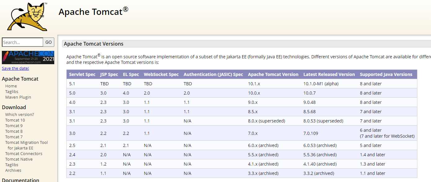Image resolution: width=431 pixels, height=182 pixels.
Task: Click the 'JSP Spec' column header
Action: click(109, 74)
